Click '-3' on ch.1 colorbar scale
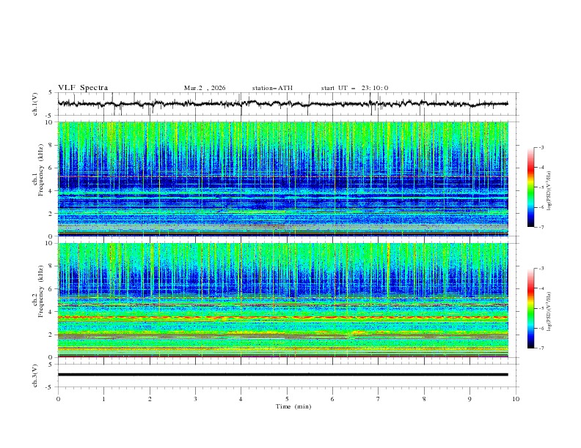 pos(541,147)
